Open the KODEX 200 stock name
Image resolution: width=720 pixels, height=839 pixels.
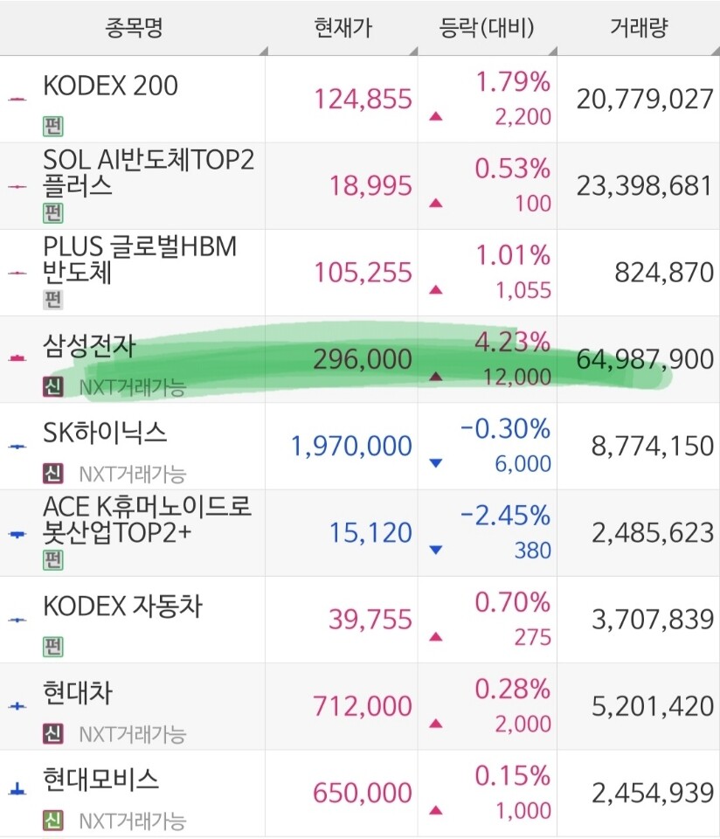(110, 86)
